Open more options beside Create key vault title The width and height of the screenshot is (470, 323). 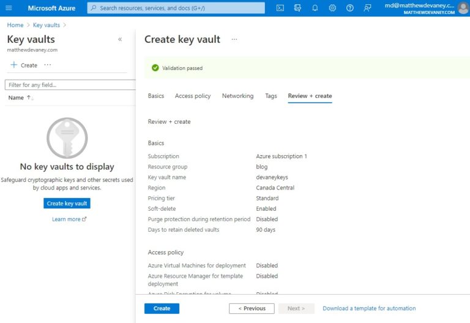pyautogui.click(x=234, y=39)
